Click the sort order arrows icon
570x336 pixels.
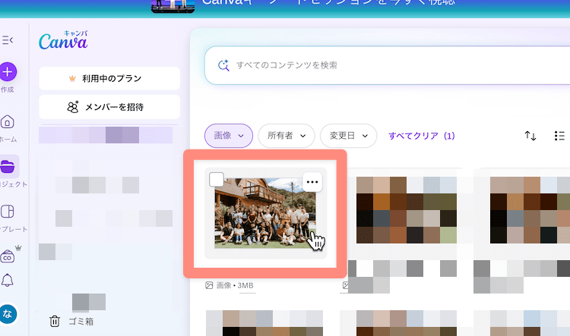[530, 136]
